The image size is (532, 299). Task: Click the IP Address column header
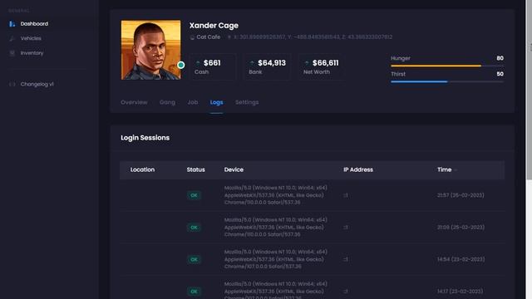[x=358, y=169]
